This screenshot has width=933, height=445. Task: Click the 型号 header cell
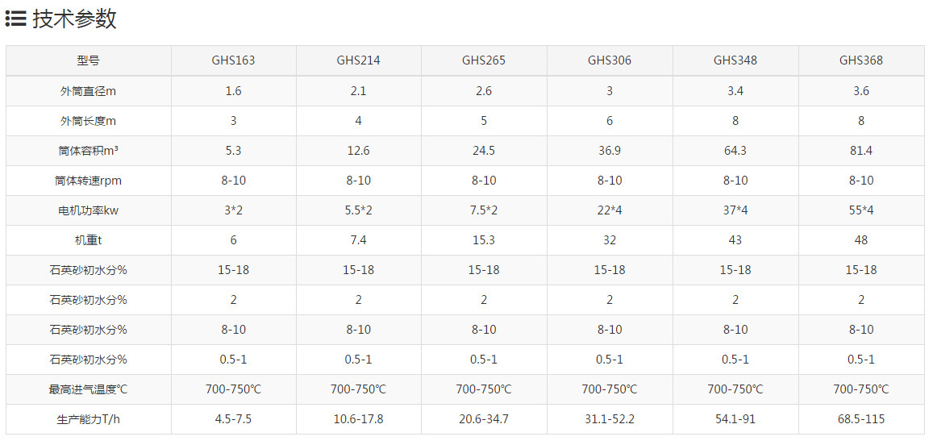tap(88, 60)
